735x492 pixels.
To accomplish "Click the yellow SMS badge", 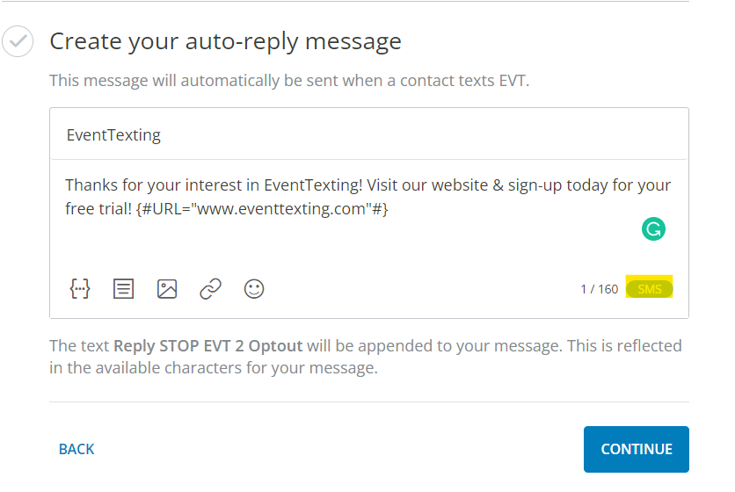I will pos(649,289).
